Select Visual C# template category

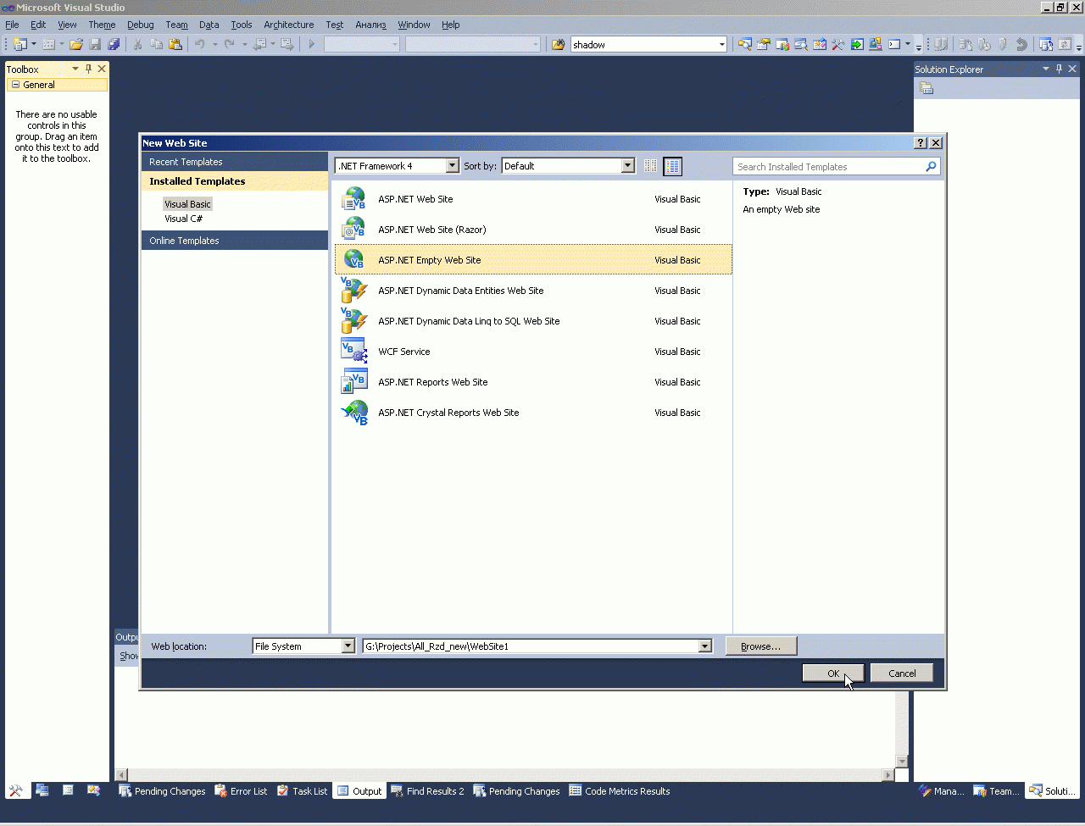tap(183, 219)
